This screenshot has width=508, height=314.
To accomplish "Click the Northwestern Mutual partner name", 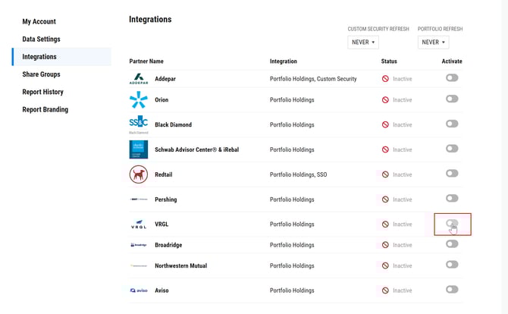I will (180, 265).
